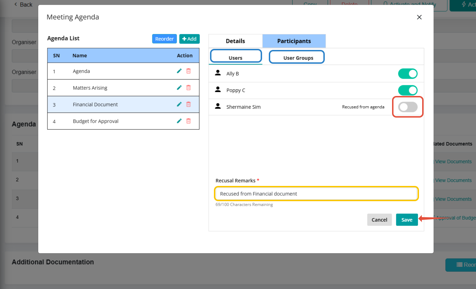Switch to the Details tab

click(236, 41)
